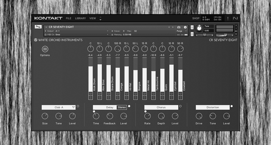Click the Chorus Level knob
The width and height of the screenshot is (271, 145).
175,116
